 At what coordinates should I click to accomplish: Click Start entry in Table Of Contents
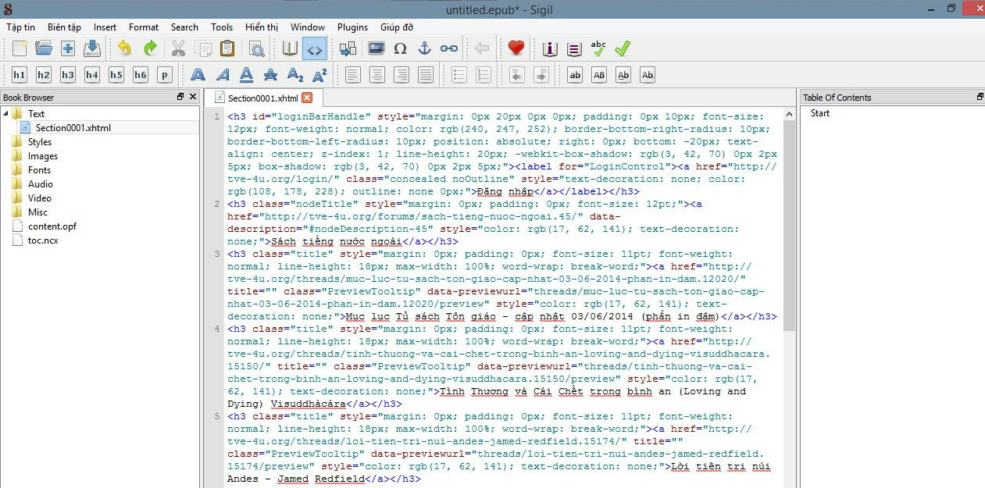coord(820,113)
